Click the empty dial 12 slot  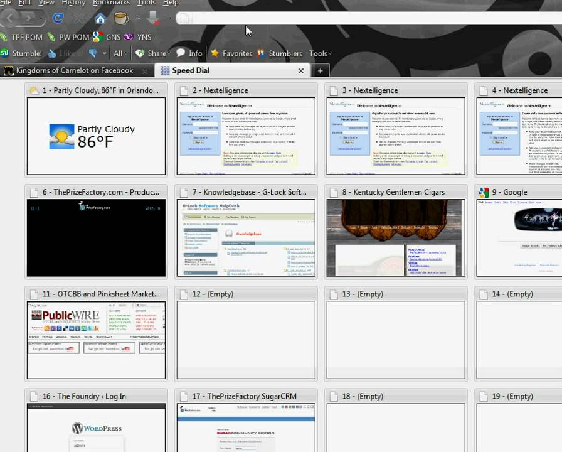click(x=246, y=340)
